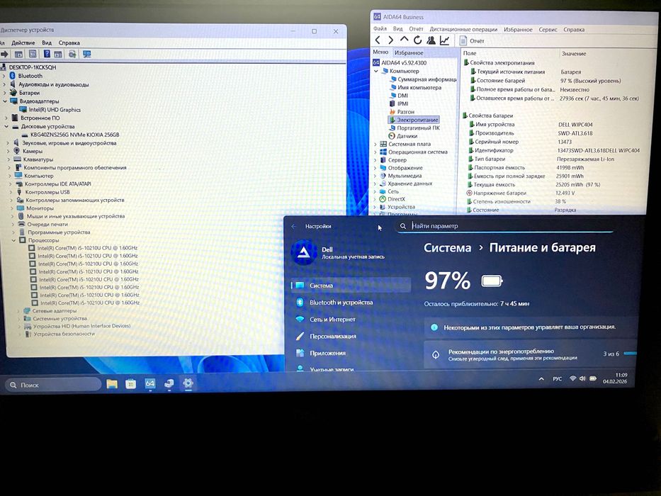The width and height of the screenshot is (661, 496).
Task: Open the AIDA64 graph chart icon
Action: 444,40
